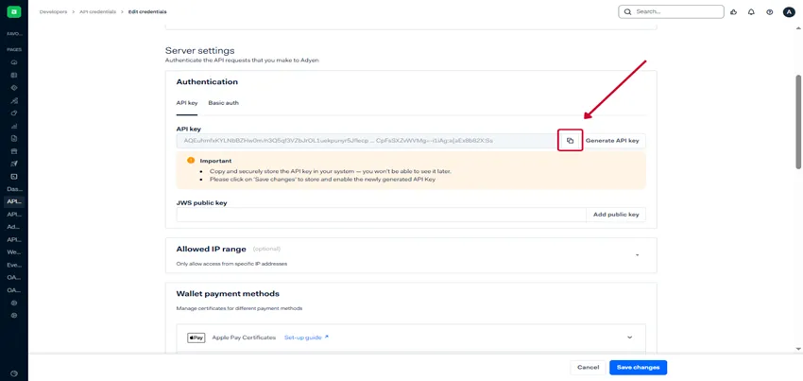Screen dimensions: 803x381
Task: Click the Edit credentials breadcrumb
Action: 147,11
